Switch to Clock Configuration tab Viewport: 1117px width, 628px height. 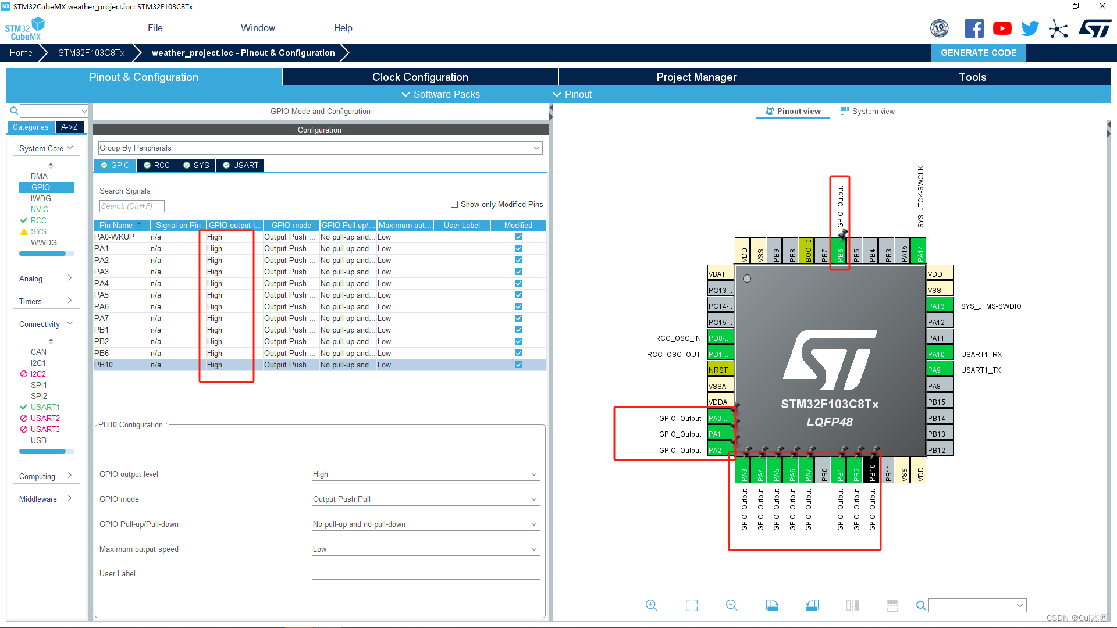click(x=420, y=77)
